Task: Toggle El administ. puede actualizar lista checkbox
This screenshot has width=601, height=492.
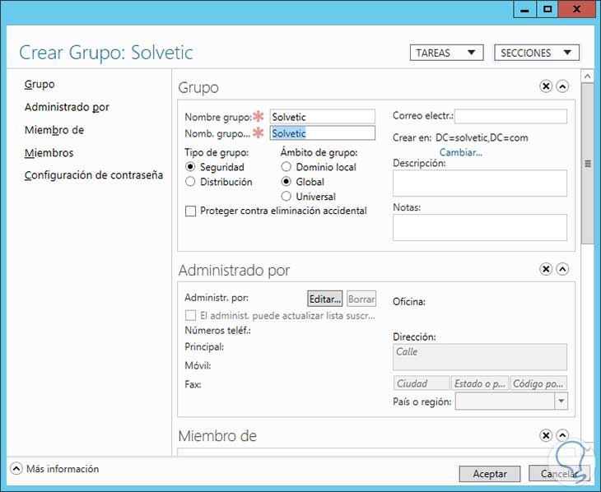Action: (190, 316)
